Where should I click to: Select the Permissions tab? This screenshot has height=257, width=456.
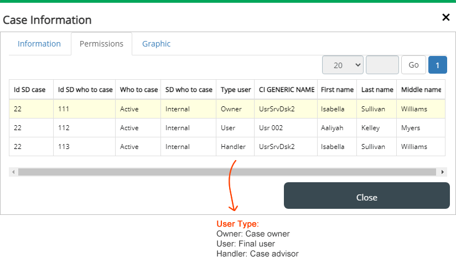[101, 44]
